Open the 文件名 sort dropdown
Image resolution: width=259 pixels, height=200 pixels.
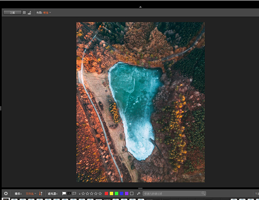[x=31, y=194]
